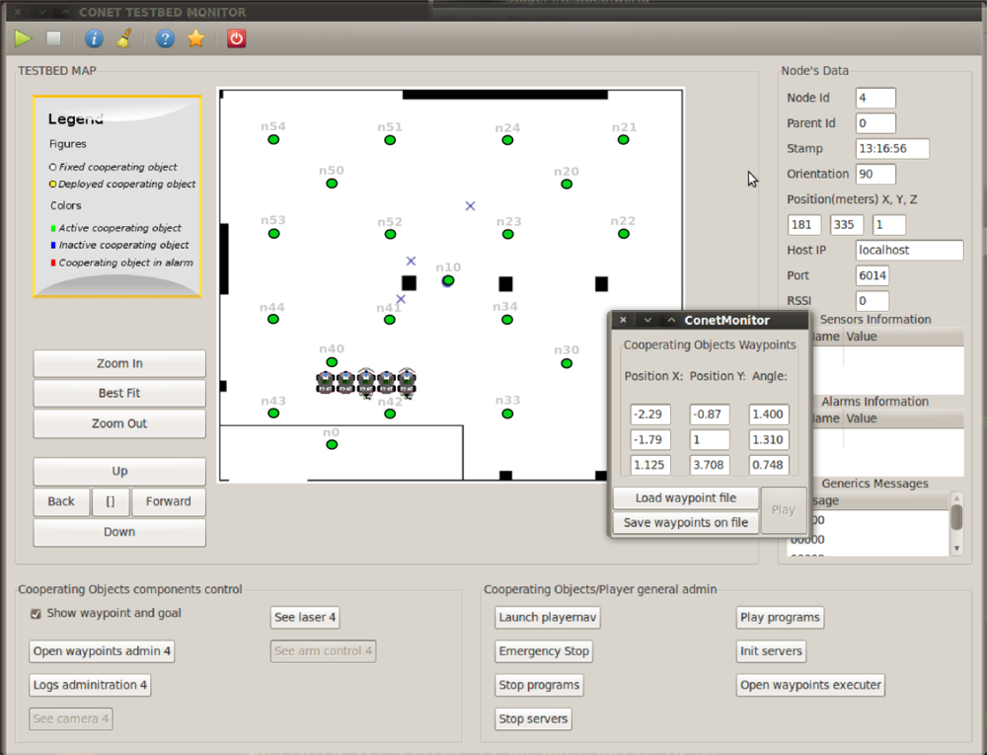Click the green Play toolbar icon
This screenshot has width=987, height=755.
click(23, 38)
